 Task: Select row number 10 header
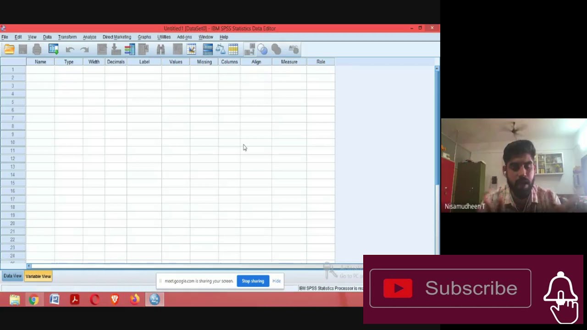13,143
